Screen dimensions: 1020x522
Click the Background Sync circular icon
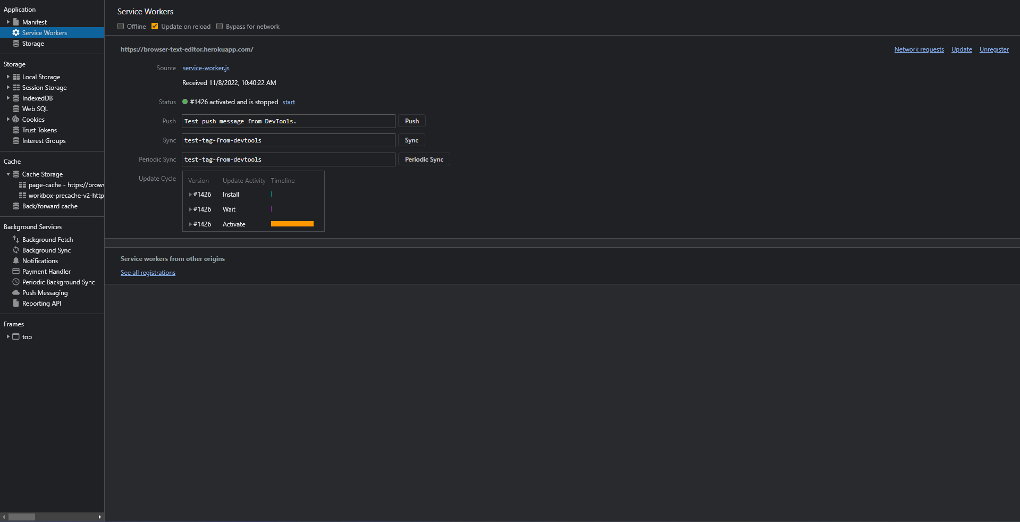[16, 250]
